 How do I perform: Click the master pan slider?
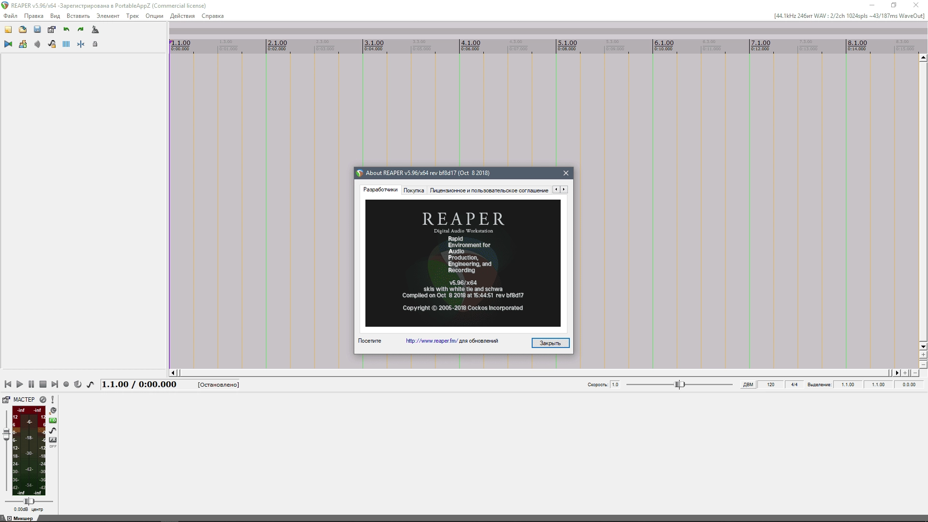click(29, 501)
